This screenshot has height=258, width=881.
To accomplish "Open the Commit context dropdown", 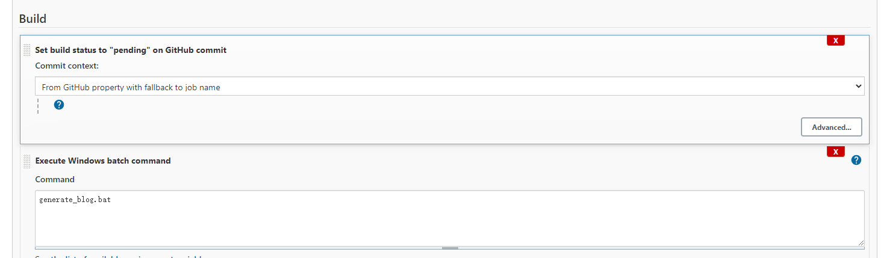I will point(449,87).
